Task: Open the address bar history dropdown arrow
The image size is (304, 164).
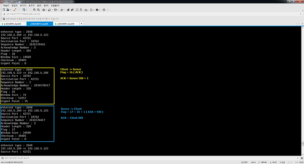Action: click(x=301, y=14)
